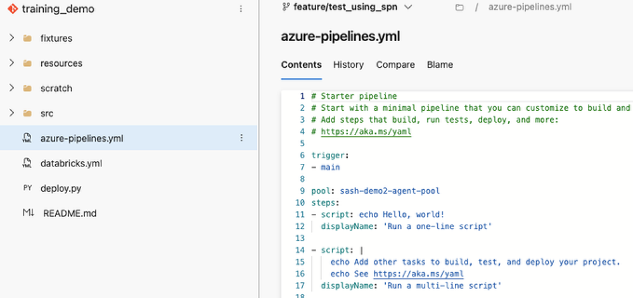This screenshot has height=298, width=633.
Task: Expand the src folder chevron
Action: [x=11, y=114]
